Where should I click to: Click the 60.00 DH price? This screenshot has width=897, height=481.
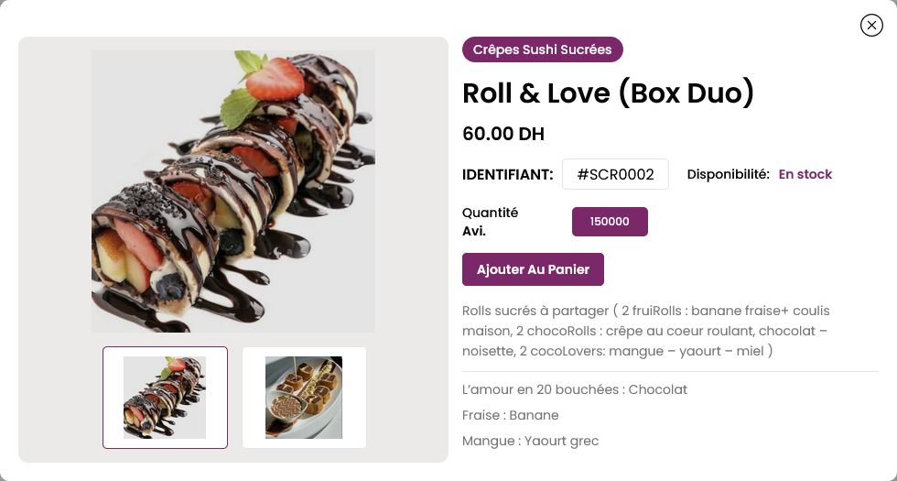(503, 134)
